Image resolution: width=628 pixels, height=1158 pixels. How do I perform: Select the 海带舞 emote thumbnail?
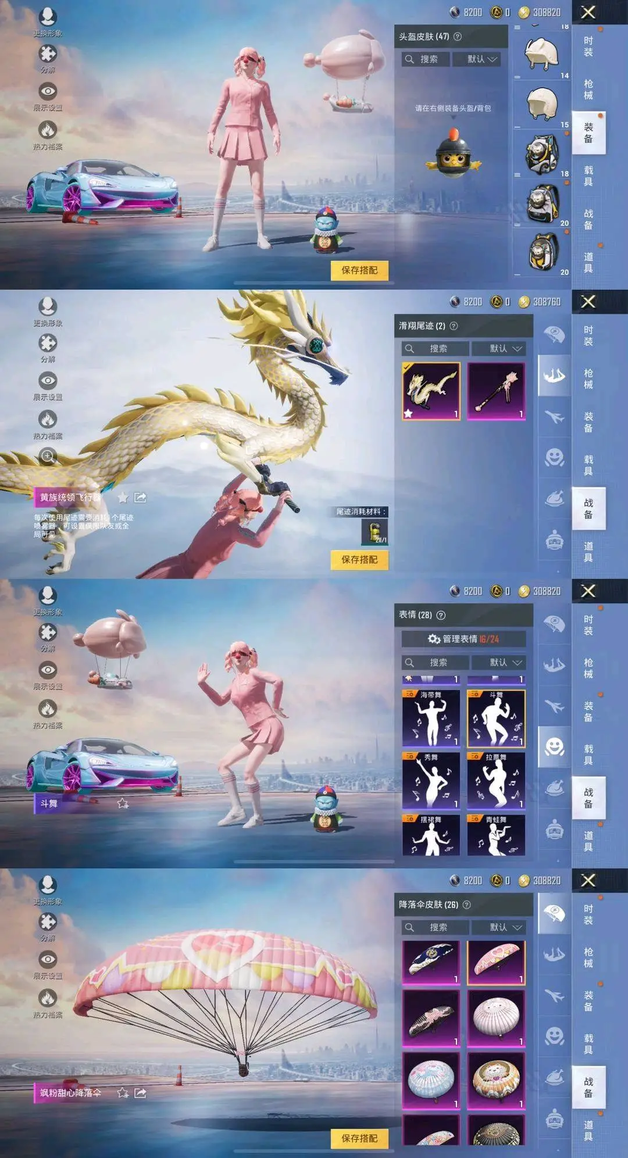click(x=431, y=718)
